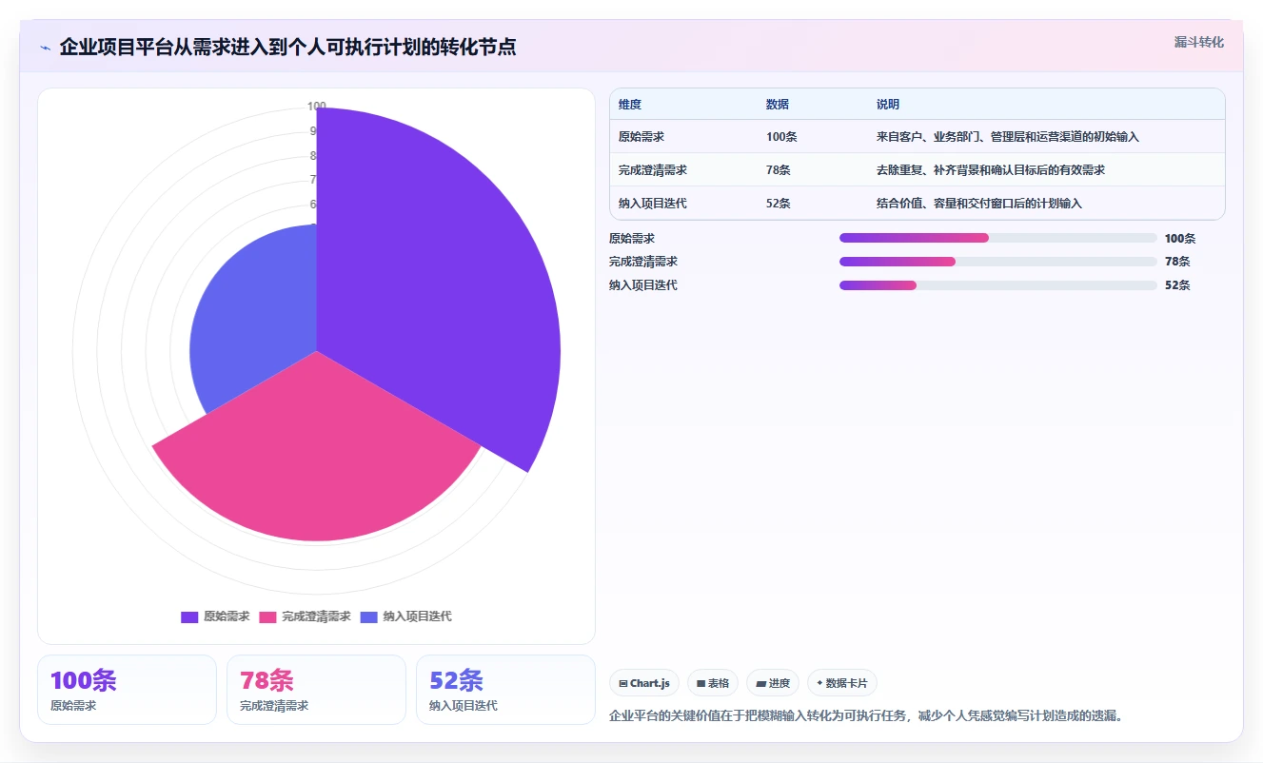Click the 原始需求 progress bar
Screen dimensions: 1263x763
(x=997, y=238)
